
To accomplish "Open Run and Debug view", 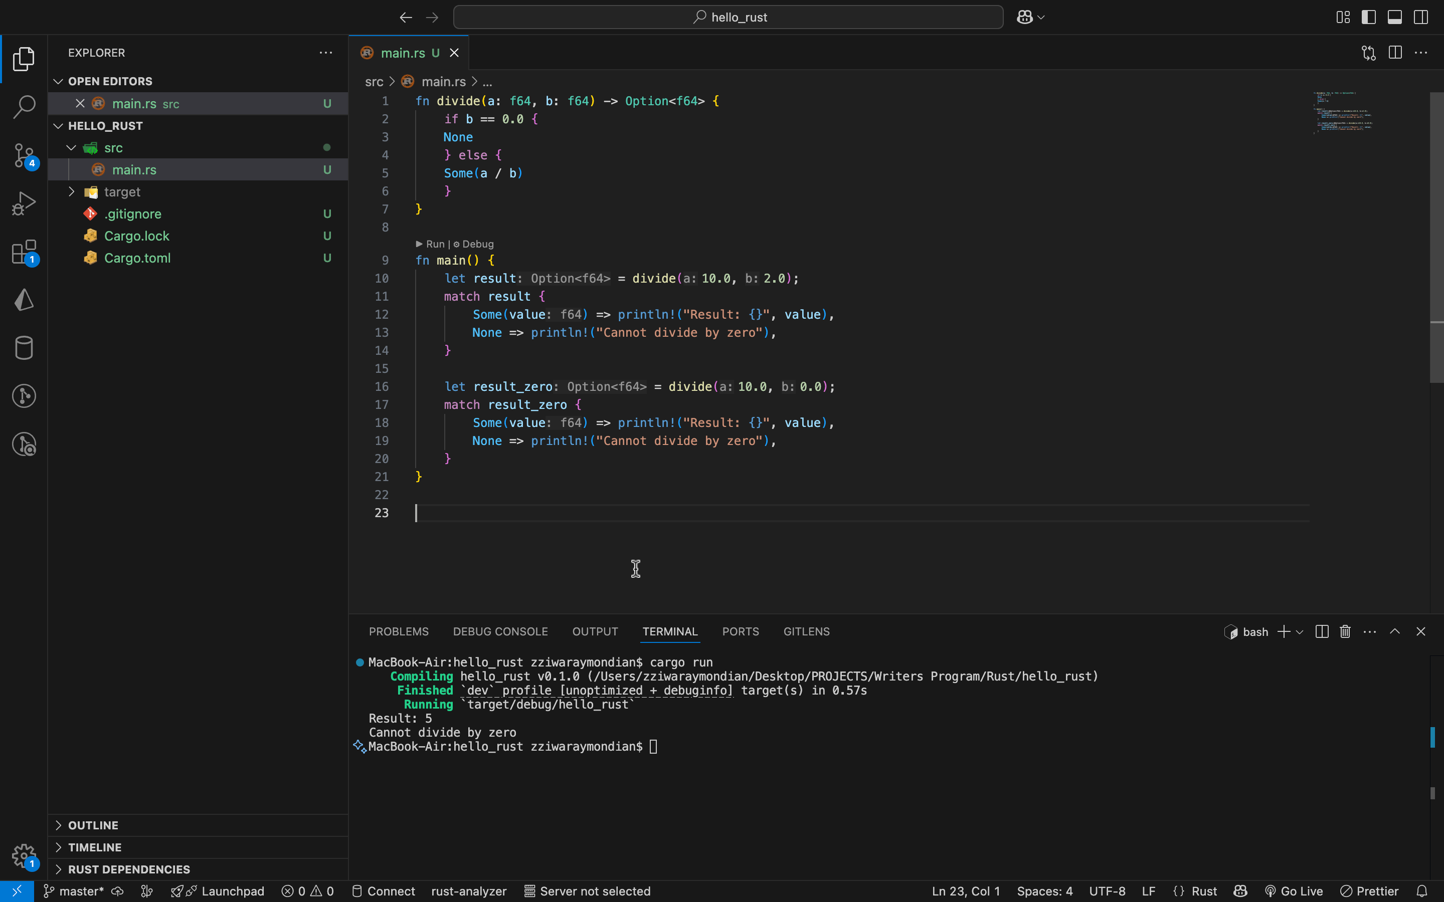I will (24, 203).
